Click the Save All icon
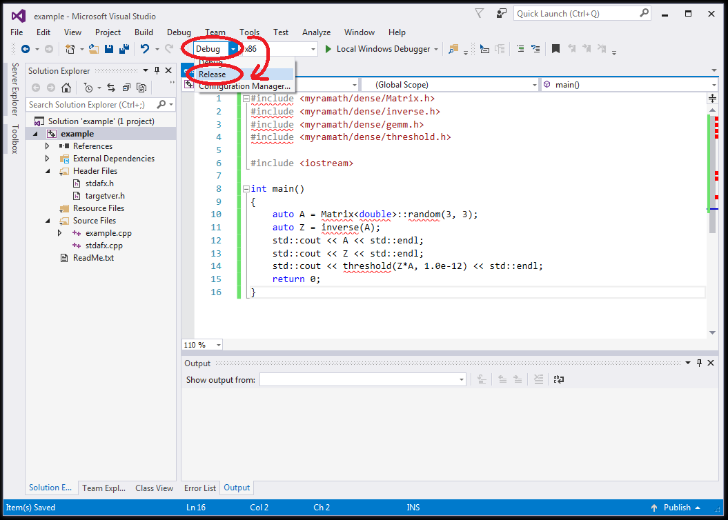This screenshot has height=520, width=728. tap(124, 49)
